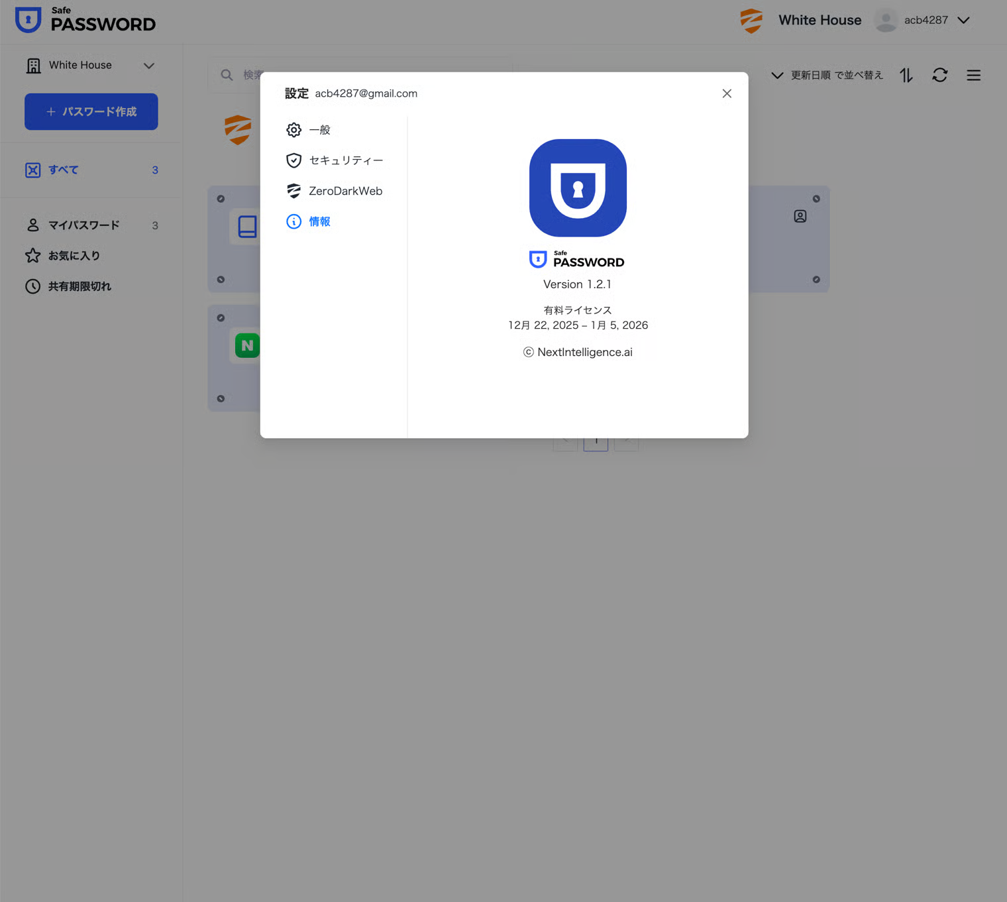
Task: Switch to セキュリティー settings tab
Action: pyautogui.click(x=345, y=160)
